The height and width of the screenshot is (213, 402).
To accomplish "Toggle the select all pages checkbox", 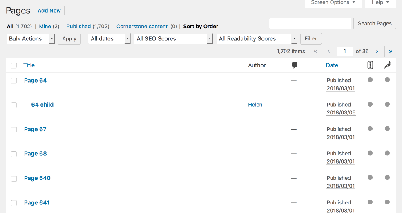I will [14, 65].
